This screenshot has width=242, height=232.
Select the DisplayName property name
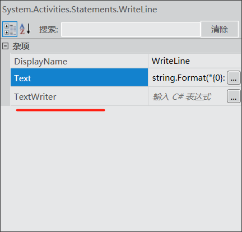(x=41, y=62)
